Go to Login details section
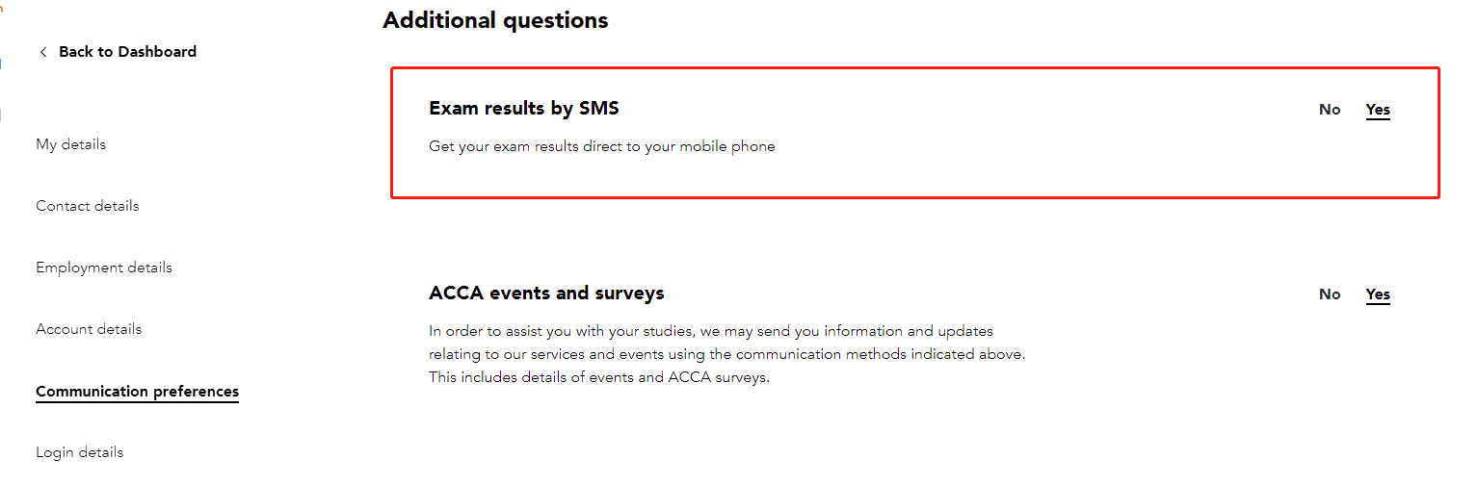 point(80,452)
